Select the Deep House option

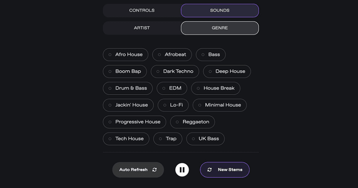click(227, 71)
